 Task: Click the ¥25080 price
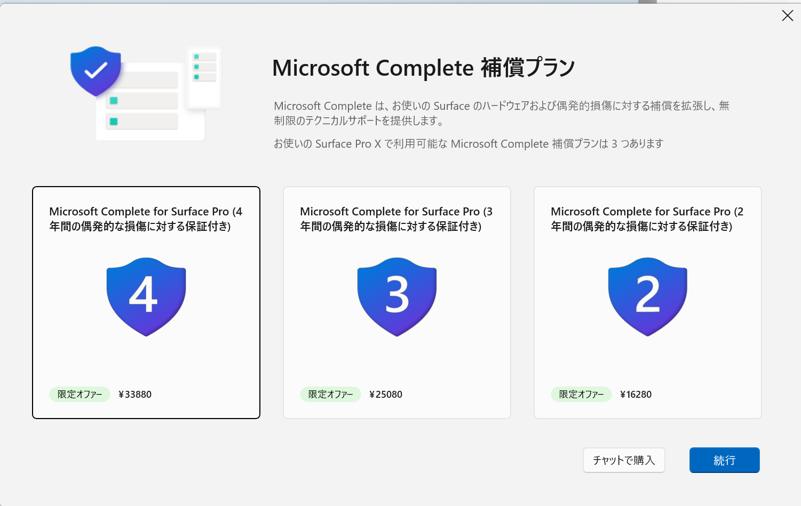coord(386,395)
